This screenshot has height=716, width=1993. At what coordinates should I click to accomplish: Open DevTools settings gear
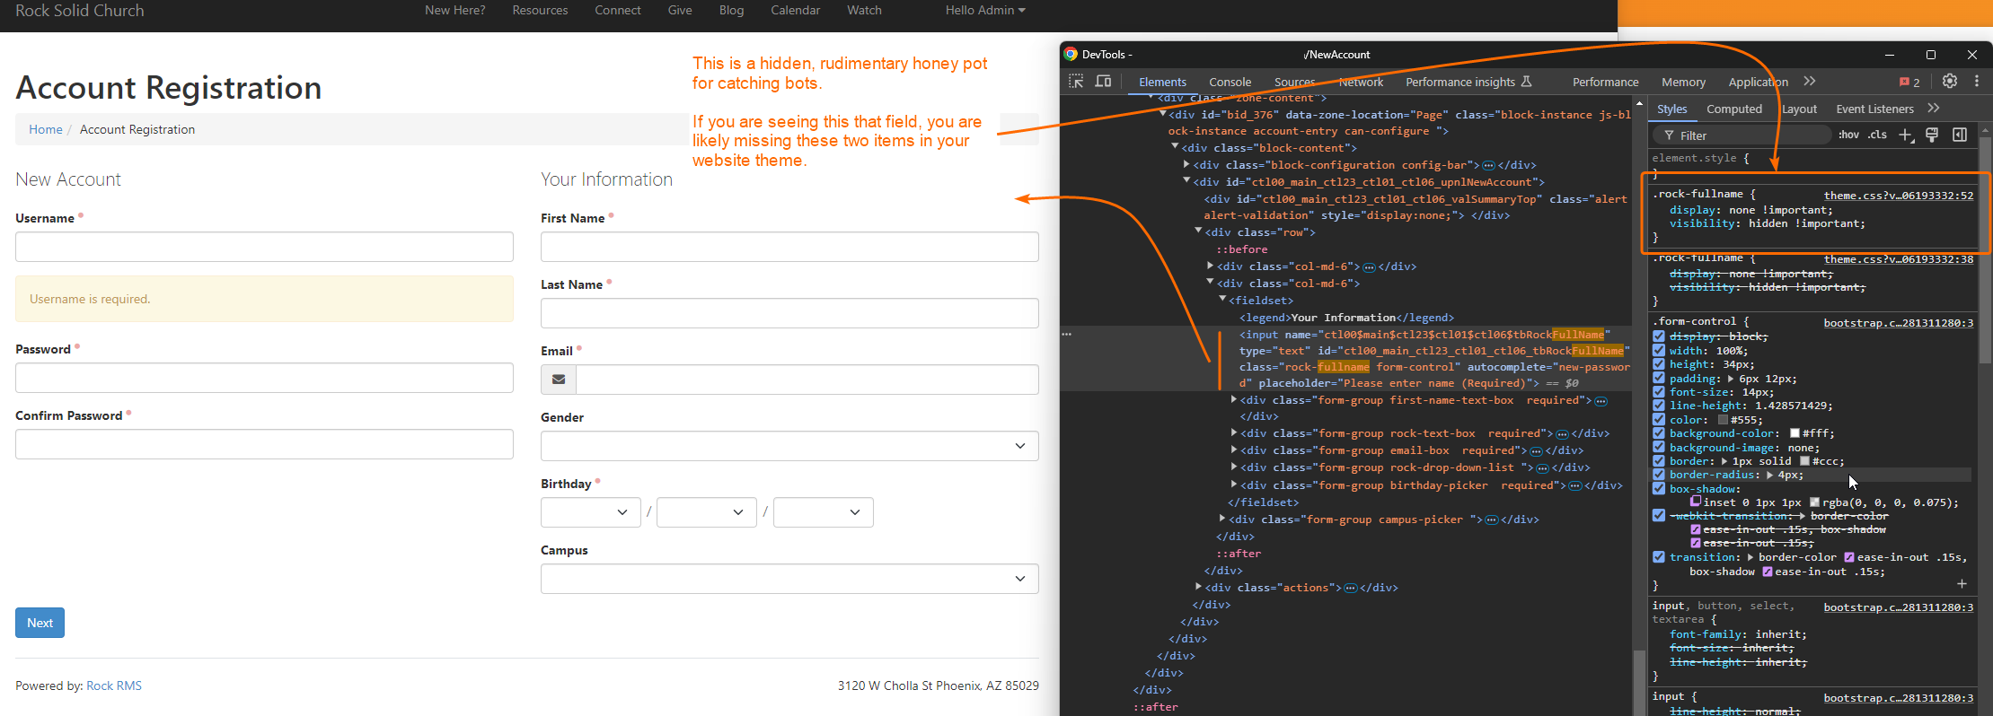[x=1950, y=81]
